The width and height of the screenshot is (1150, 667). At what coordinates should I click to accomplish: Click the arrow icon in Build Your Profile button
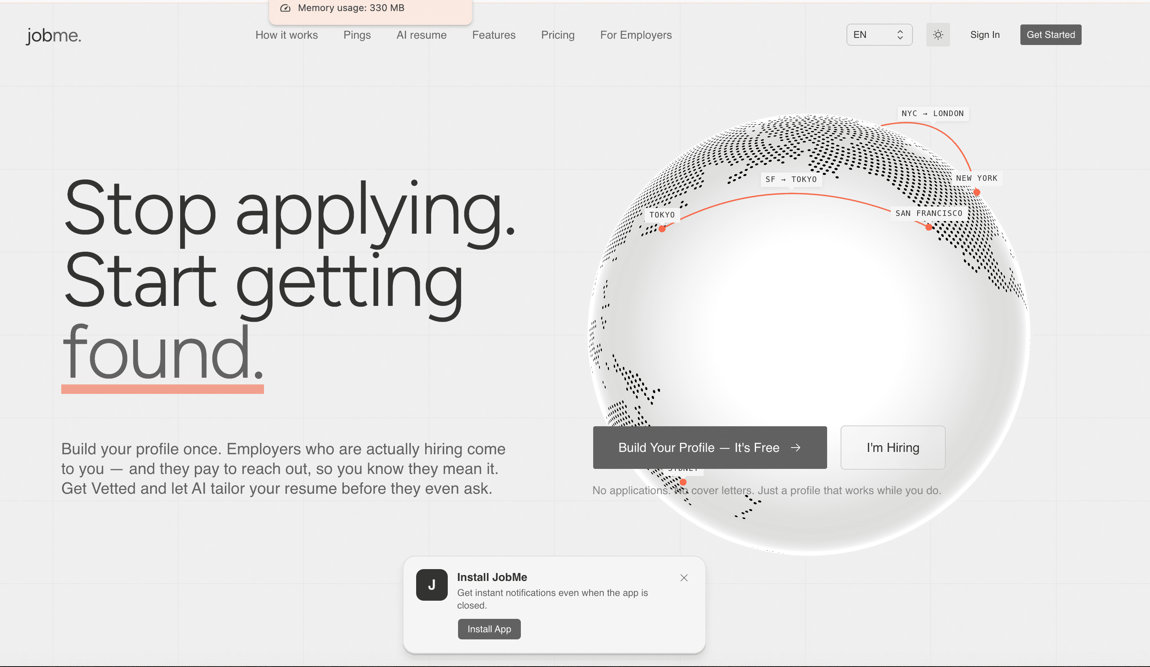tap(796, 448)
